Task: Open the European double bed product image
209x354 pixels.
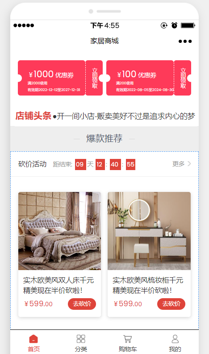Action: (60, 231)
